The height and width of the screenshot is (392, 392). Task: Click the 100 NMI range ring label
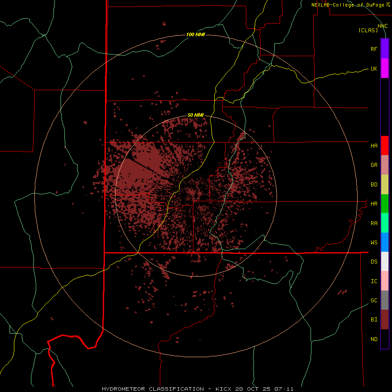(196, 34)
